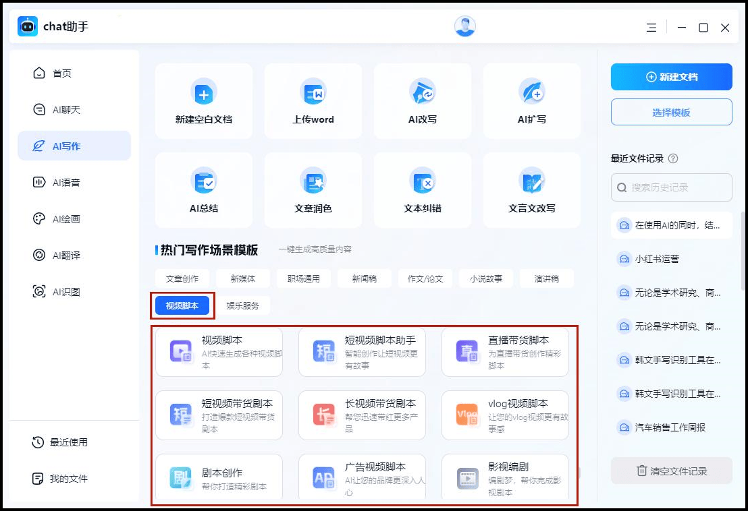
Task: Open the 直播带货脚本 template card
Action: tap(505, 352)
